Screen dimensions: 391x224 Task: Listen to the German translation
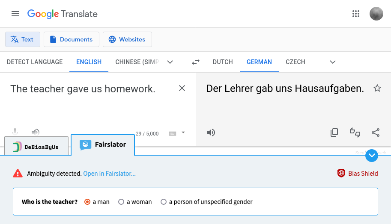click(x=211, y=133)
